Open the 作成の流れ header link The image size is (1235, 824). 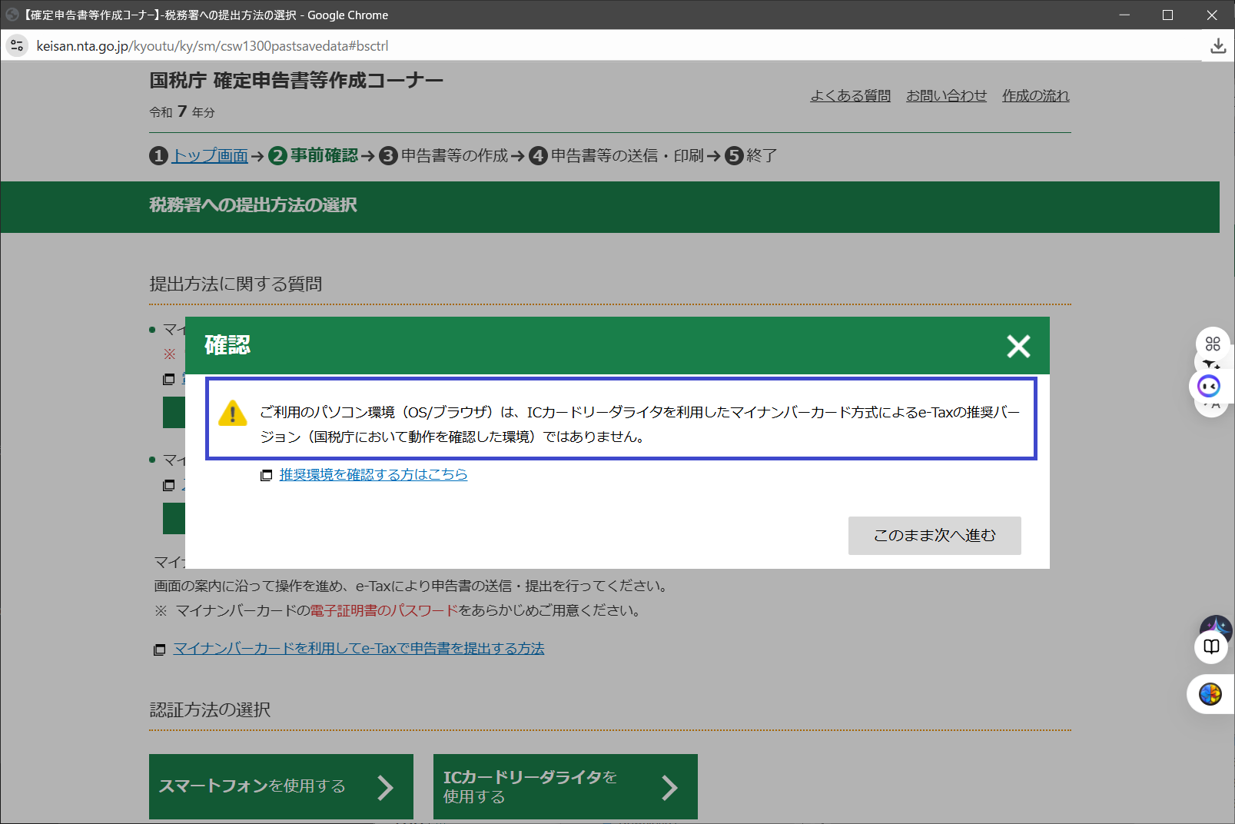tap(1035, 96)
